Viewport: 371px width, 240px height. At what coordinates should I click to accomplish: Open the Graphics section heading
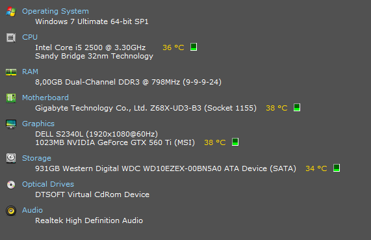[38, 124]
